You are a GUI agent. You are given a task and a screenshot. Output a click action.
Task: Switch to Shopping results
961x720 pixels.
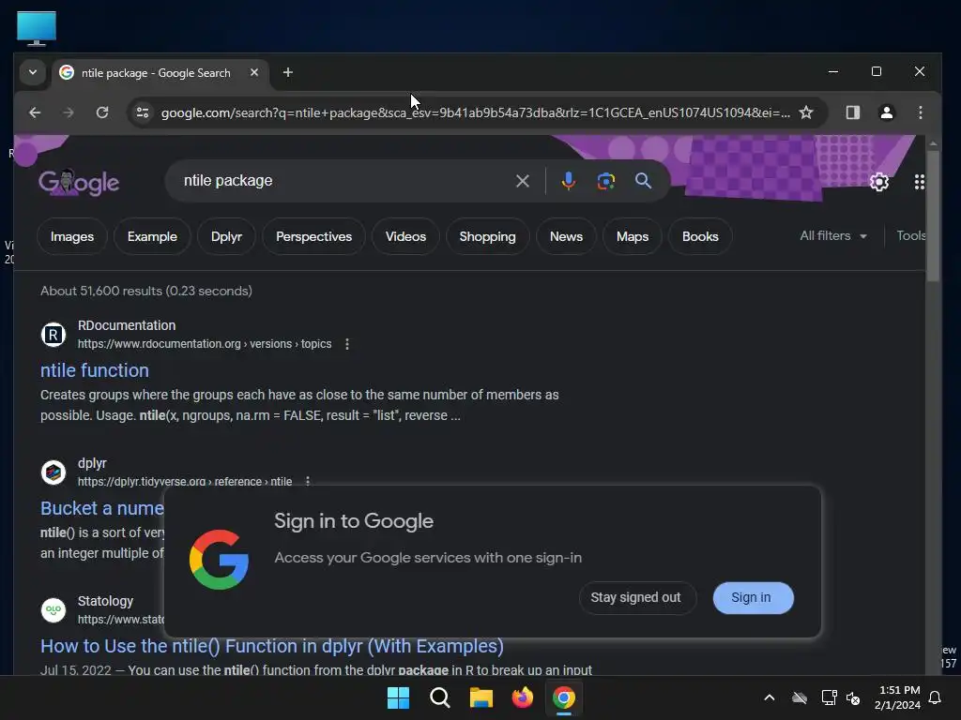click(x=487, y=236)
